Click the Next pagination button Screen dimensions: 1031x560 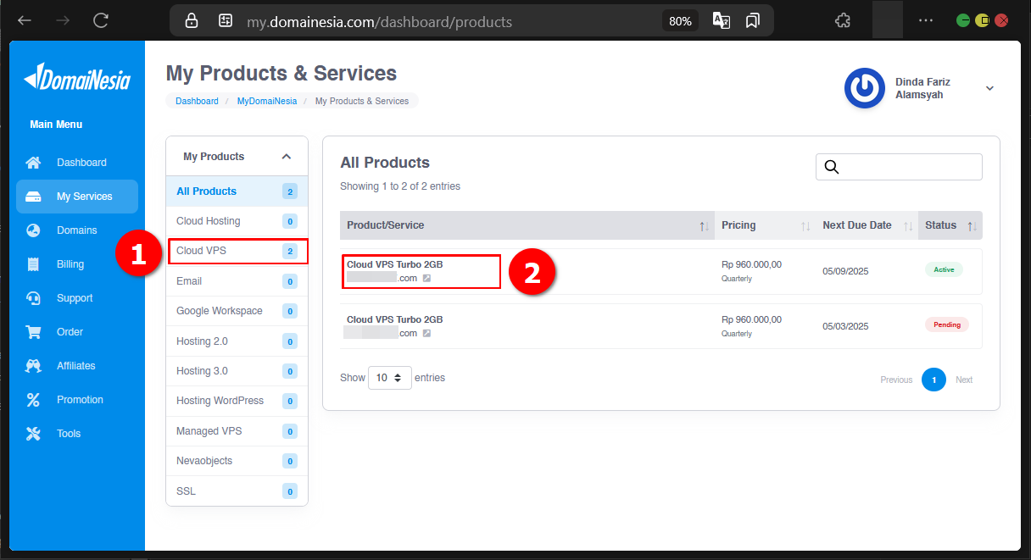point(964,380)
